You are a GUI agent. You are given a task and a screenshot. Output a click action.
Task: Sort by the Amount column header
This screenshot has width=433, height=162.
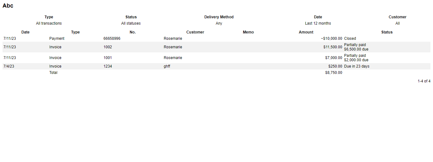[x=306, y=32]
